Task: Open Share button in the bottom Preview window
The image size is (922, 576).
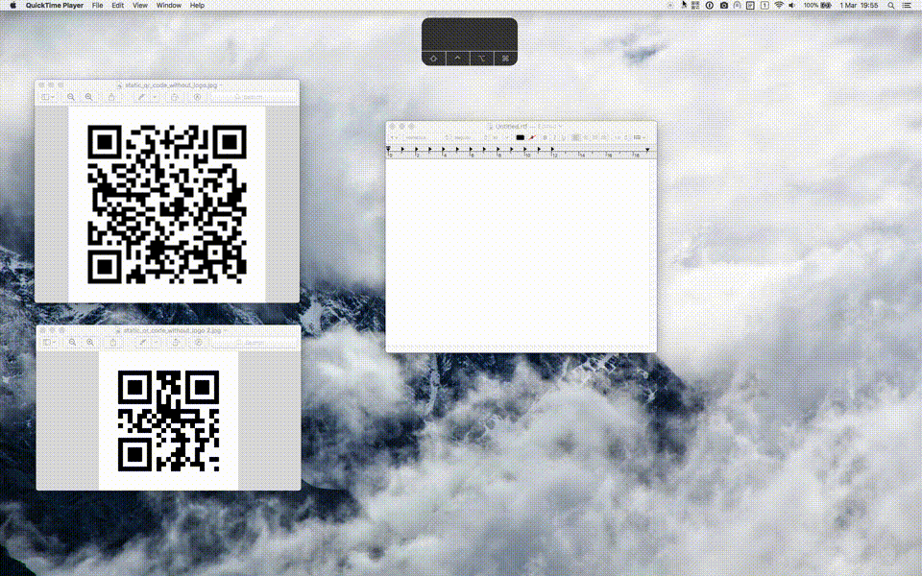Action: click(x=113, y=342)
